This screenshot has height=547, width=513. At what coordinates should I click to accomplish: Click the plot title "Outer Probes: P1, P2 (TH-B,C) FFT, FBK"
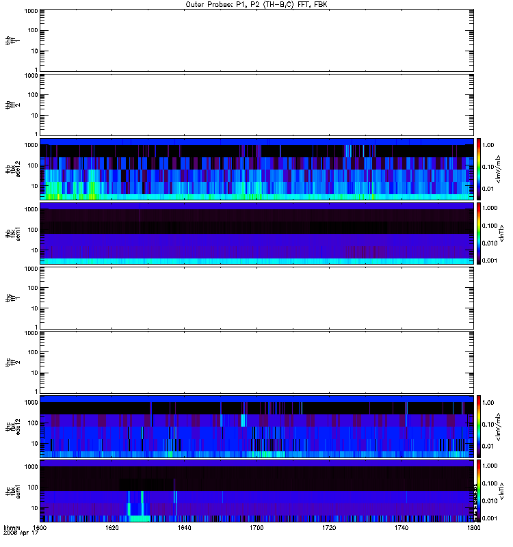256,5
